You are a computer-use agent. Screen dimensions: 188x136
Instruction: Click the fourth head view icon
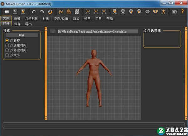pos(139,12)
